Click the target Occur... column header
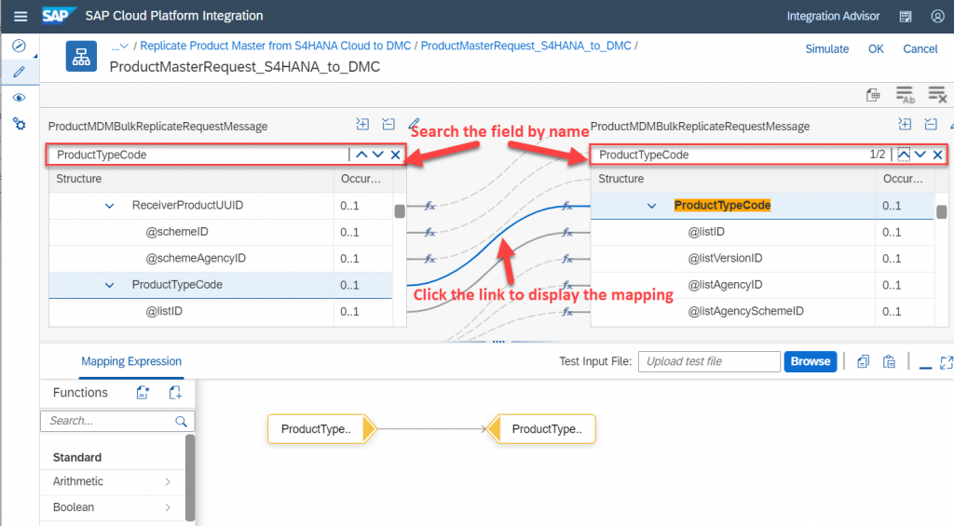The image size is (954, 526). pyautogui.click(x=904, y=180)
